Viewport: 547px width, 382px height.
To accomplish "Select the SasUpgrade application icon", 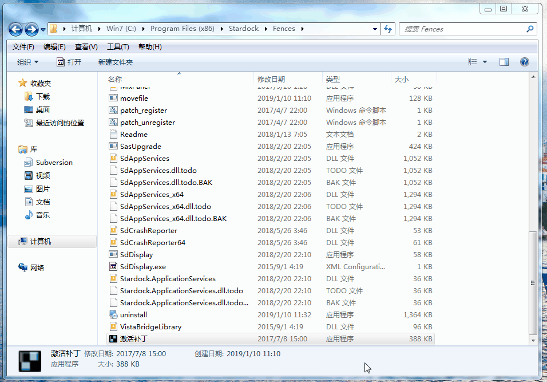I will [x=113, y=146].
